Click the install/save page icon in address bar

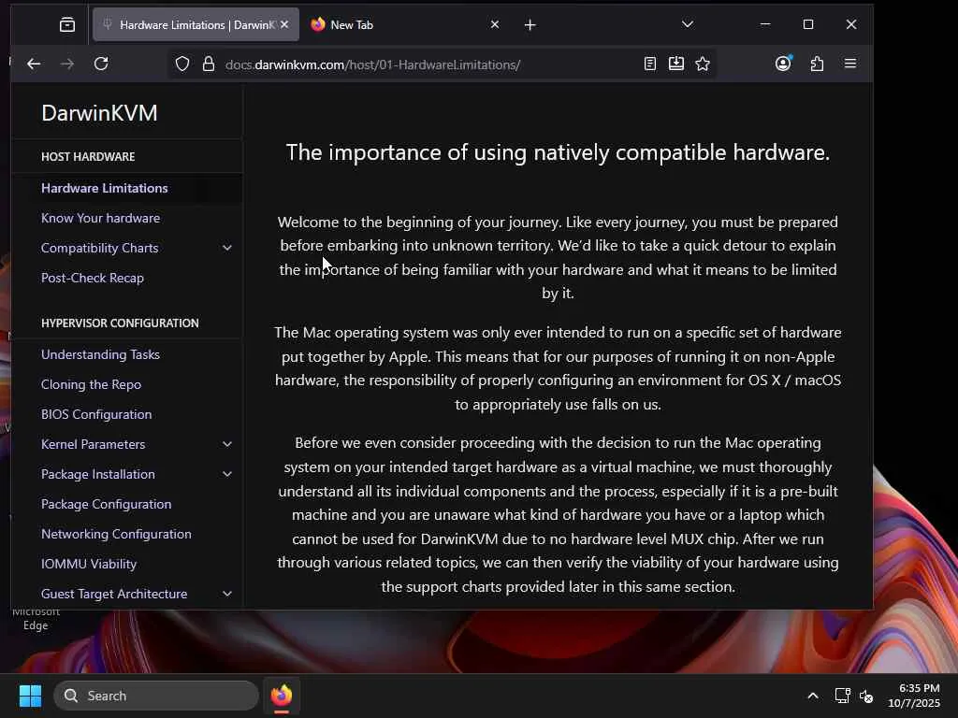(x=676, y=65)
